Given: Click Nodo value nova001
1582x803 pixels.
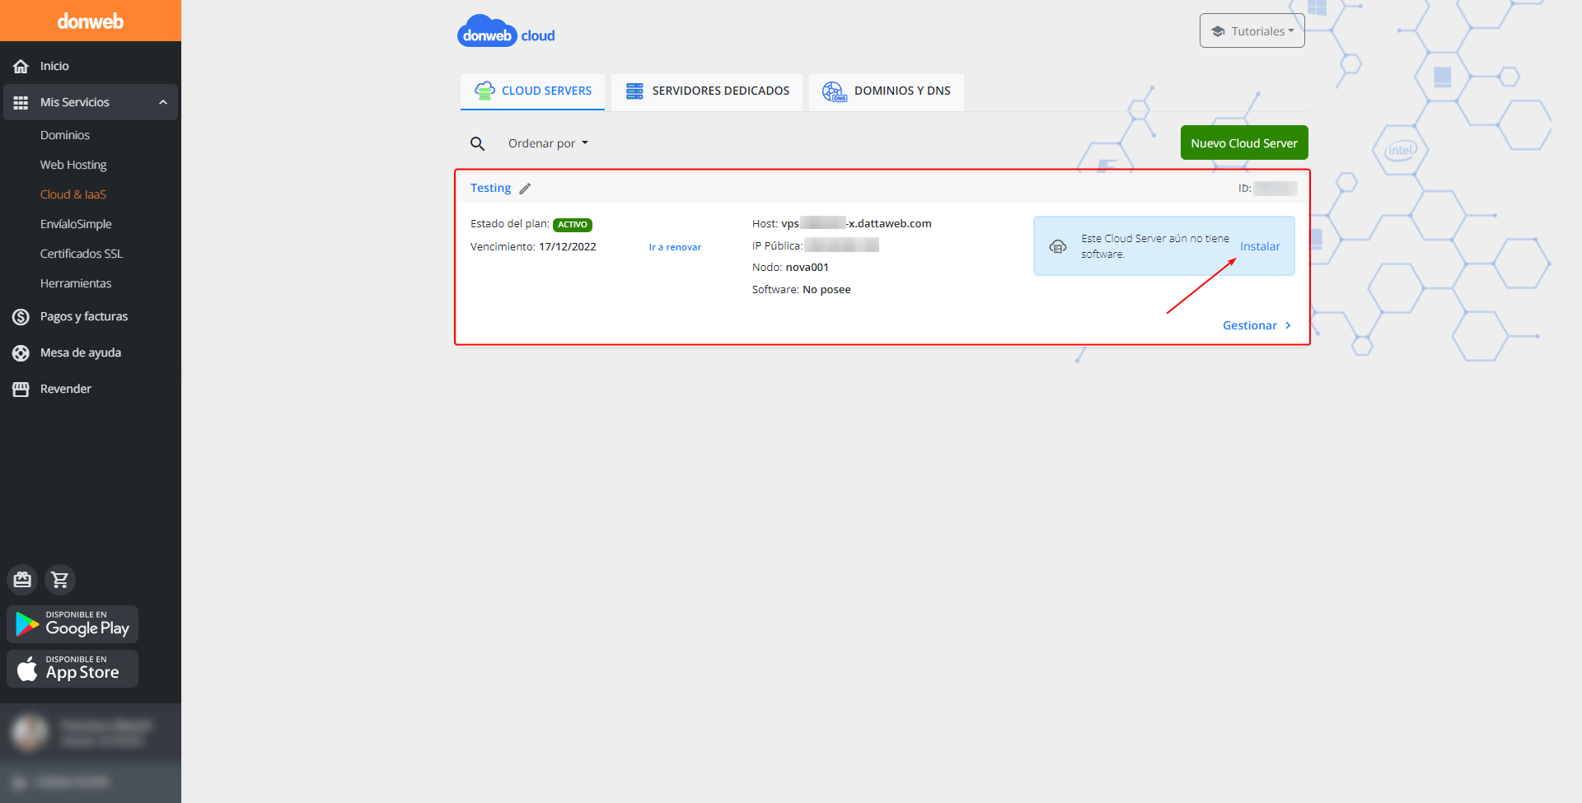Looking at the screenshot, I should (807, 267).
